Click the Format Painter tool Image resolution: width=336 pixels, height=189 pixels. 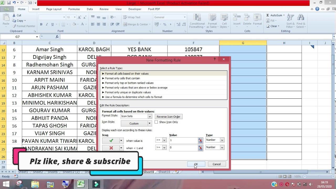coord(24,26)
